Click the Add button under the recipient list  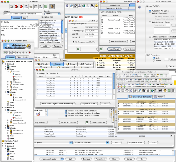[45, 46]
